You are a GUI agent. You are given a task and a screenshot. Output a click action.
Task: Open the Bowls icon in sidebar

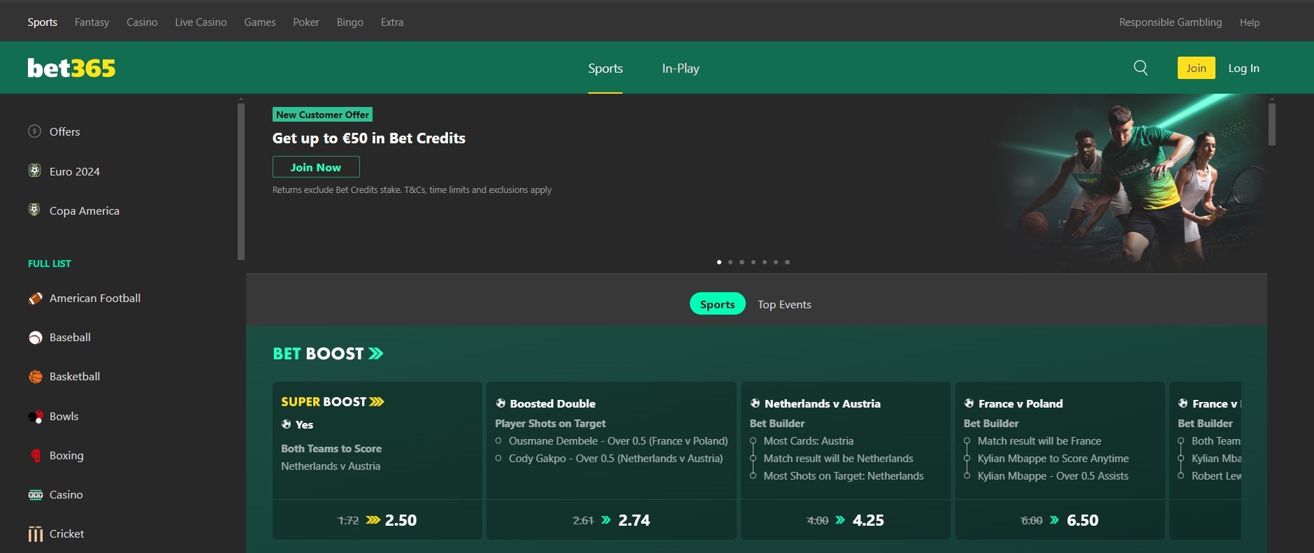(x=35, y=417)
